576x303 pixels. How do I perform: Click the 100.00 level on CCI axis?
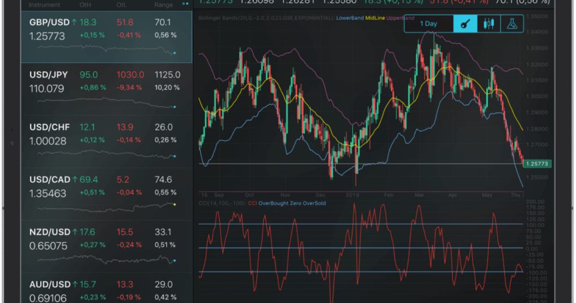coord(534,225)
